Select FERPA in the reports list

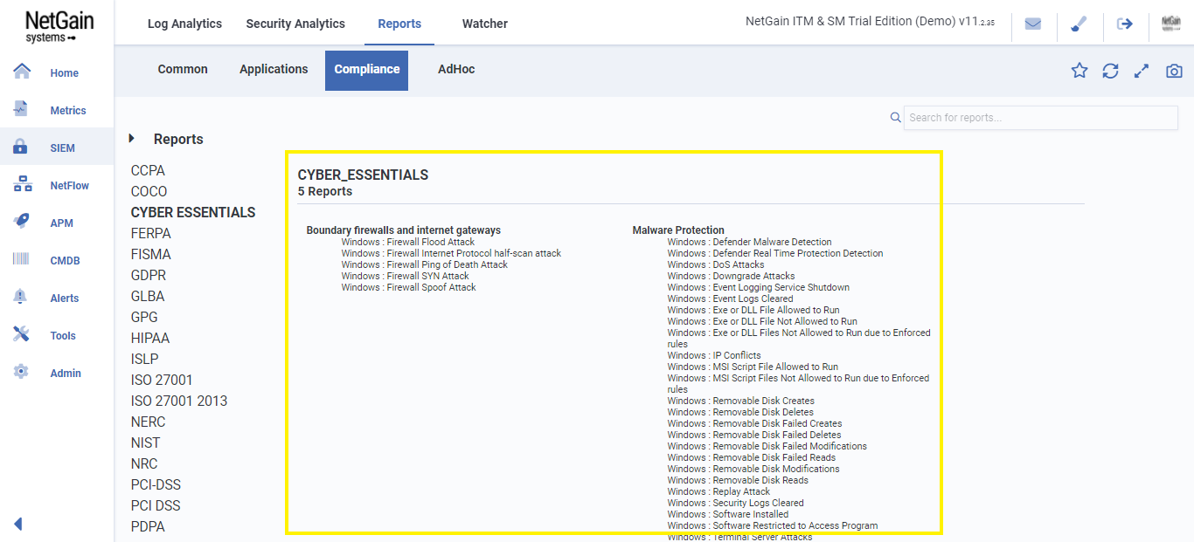(151, 233)
